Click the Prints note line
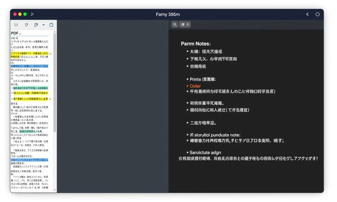 pos(203,80)
